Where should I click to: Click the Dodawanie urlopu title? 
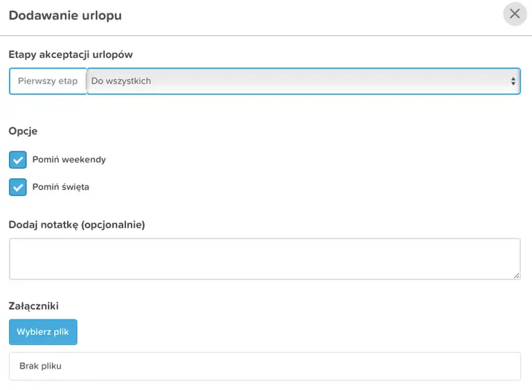tap(65, 15)
